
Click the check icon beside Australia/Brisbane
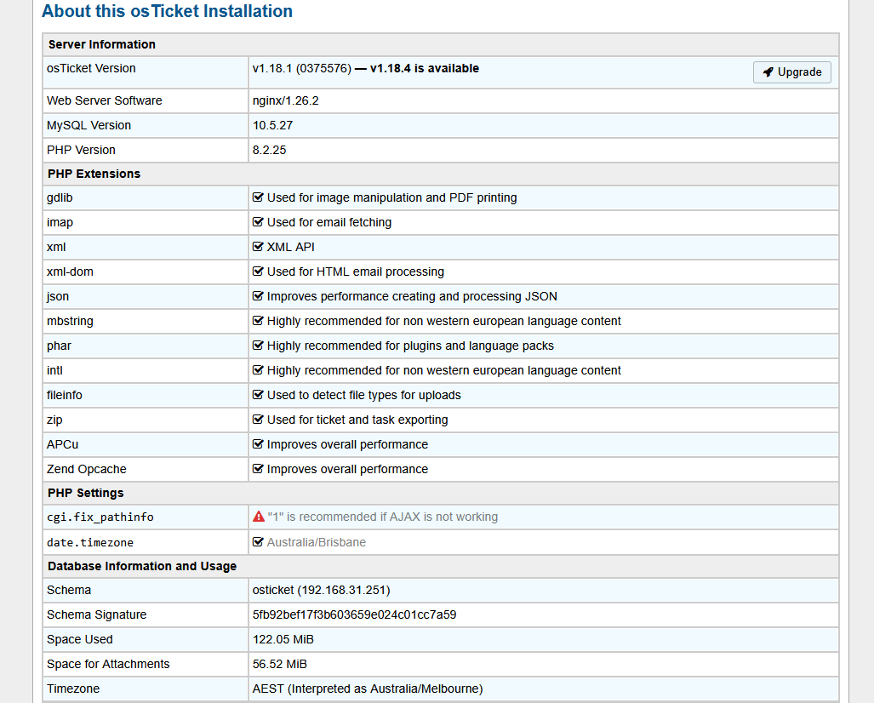point(258,542)
